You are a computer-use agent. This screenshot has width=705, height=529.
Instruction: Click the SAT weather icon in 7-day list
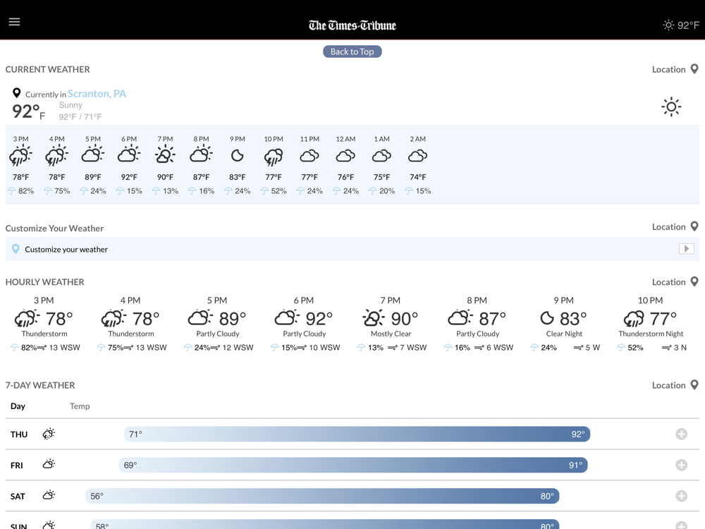[49, 495]
